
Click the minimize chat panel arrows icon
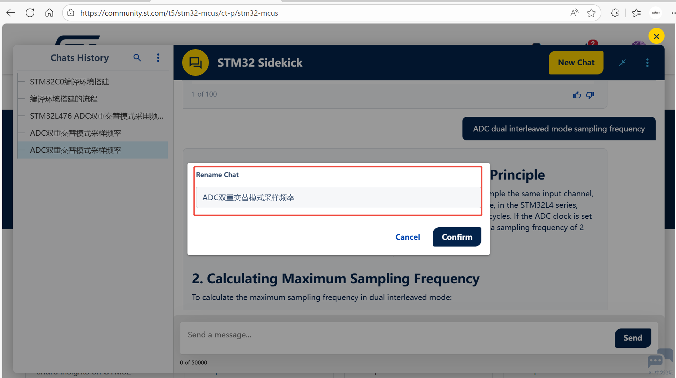pyautogui.click(x=622, y=63)
